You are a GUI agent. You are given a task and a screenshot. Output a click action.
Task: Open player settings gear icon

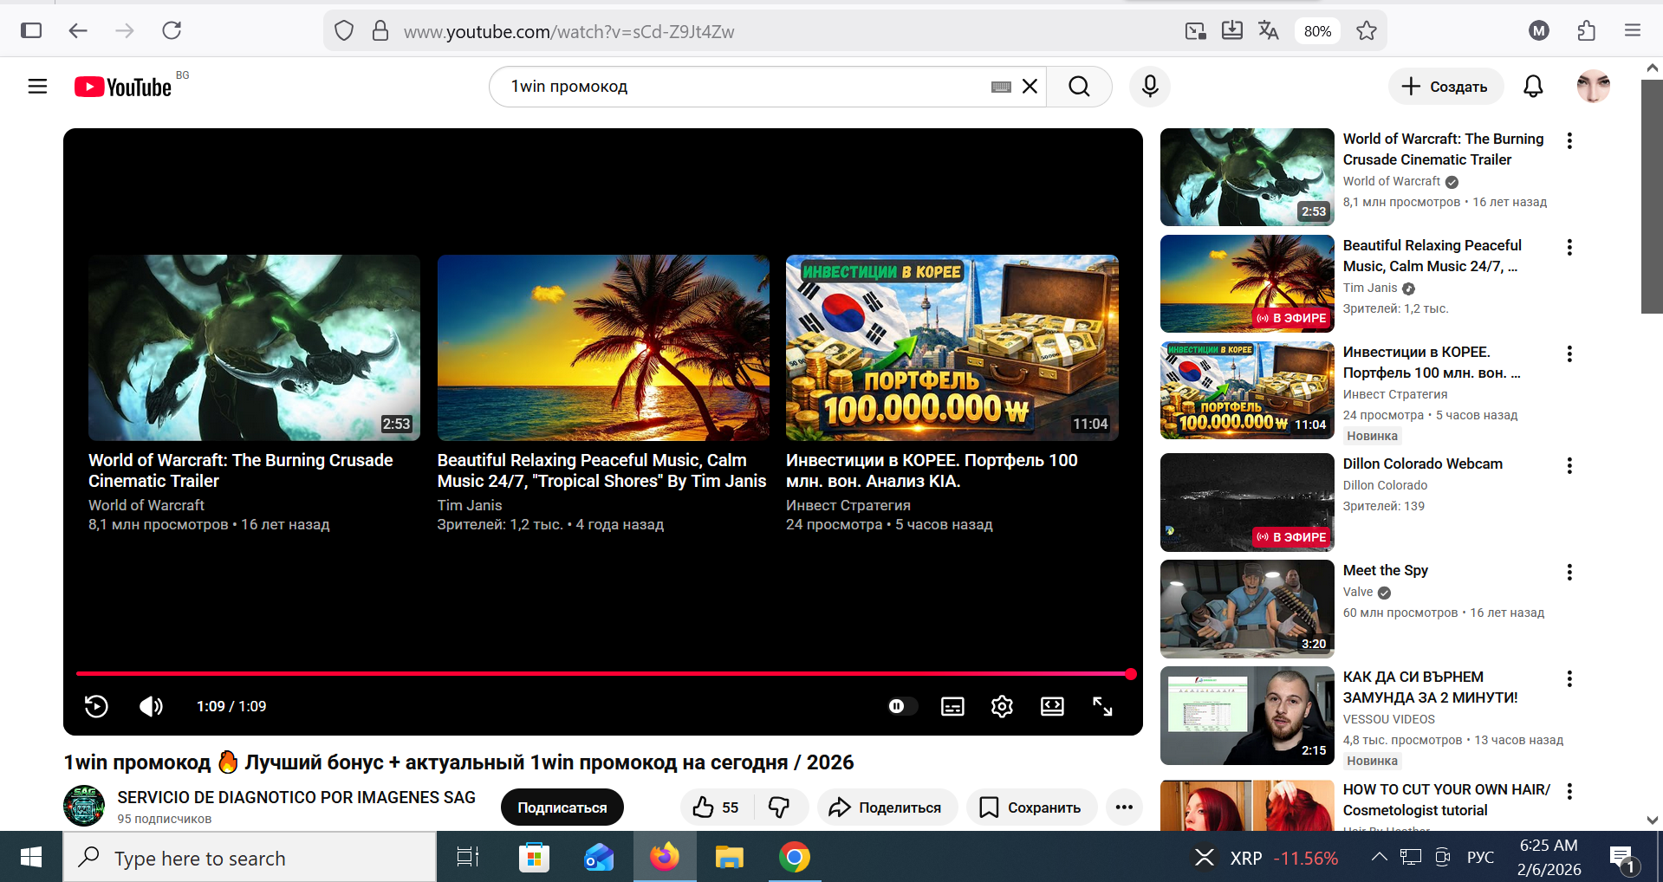(x=1002, y=706)
